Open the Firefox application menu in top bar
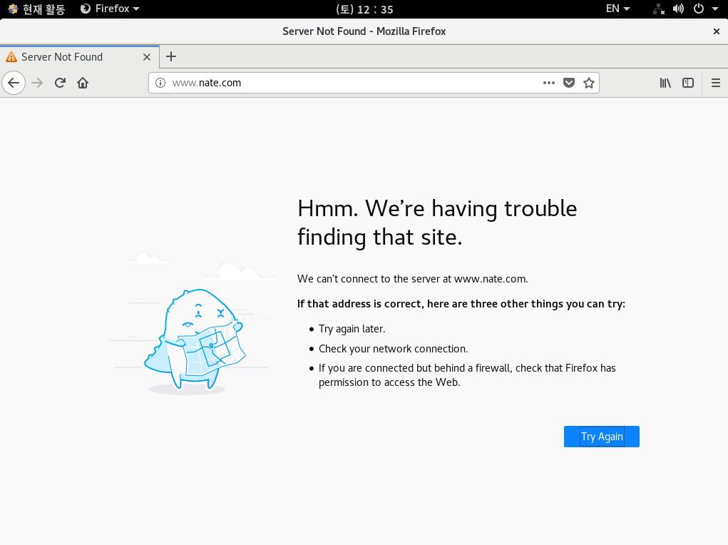728x545 pixels. coord(110,9)
